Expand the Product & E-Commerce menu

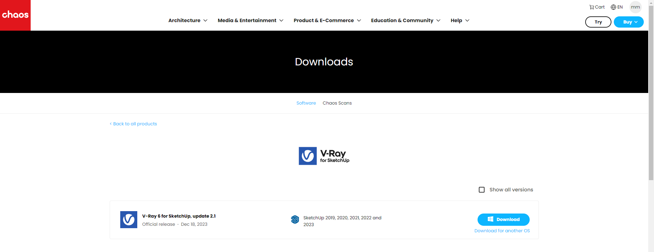coord(327,20)
